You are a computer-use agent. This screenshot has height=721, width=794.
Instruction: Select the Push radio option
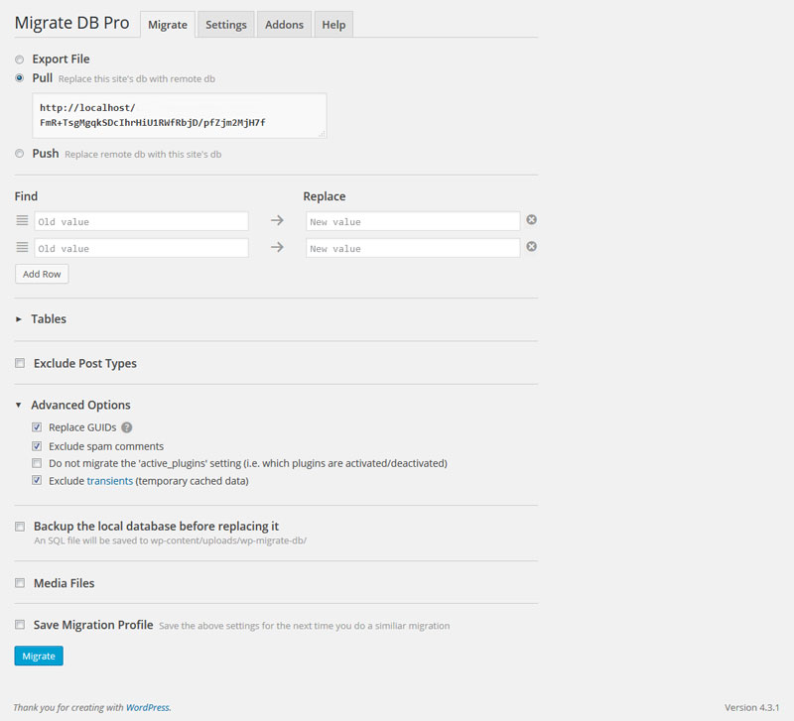(19, 154)
